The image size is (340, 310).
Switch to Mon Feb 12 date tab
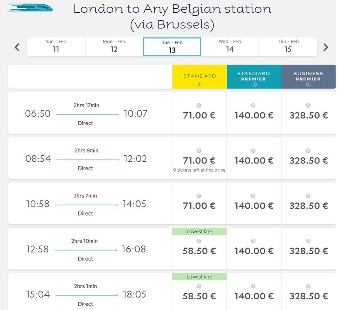[114, 46]
